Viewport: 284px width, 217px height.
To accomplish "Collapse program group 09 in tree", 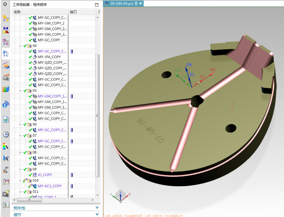I will 20,169.
